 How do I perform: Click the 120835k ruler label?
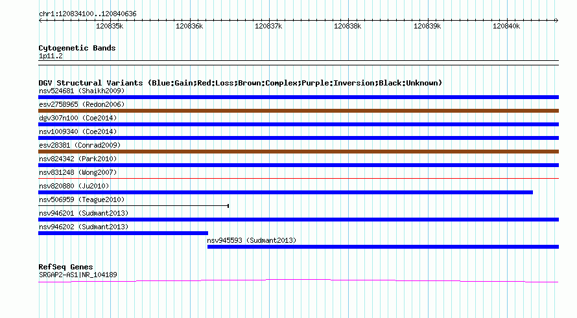pyautogui.click(x=110, y=26)
